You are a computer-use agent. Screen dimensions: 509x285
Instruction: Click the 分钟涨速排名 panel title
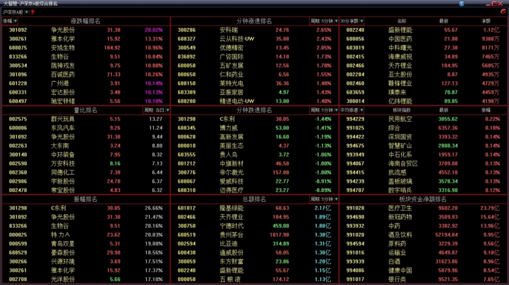click(x=254, y=21)
